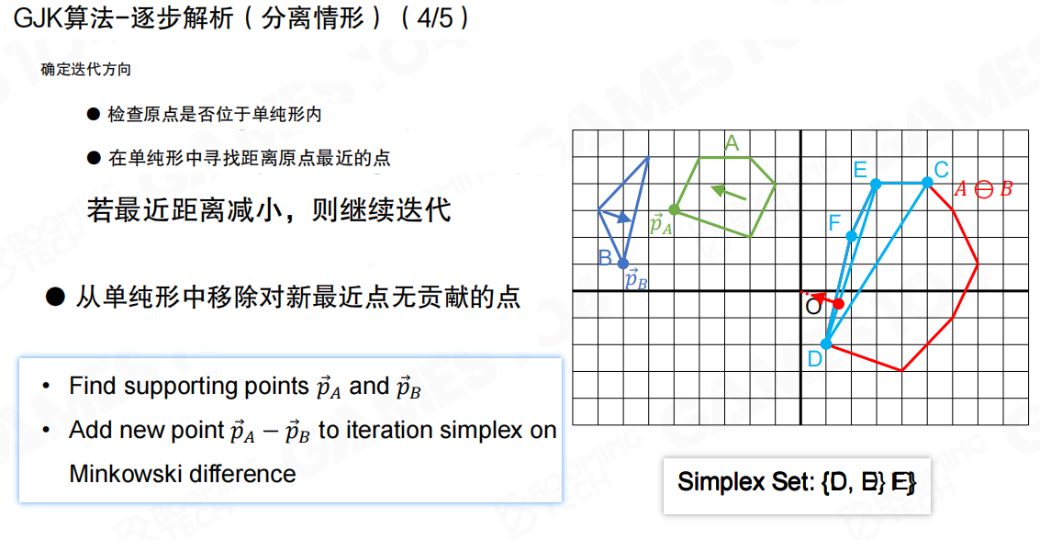Click the '确定迭代方向' heading text
This screenshot has height=540, width=1040.
click(85, 70)
